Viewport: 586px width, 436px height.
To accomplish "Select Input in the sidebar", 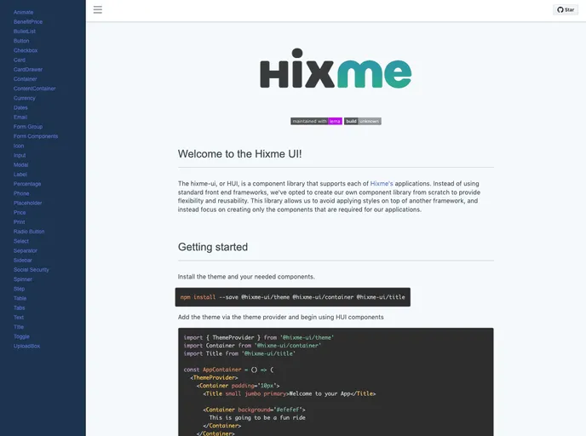I will point(20,155).
